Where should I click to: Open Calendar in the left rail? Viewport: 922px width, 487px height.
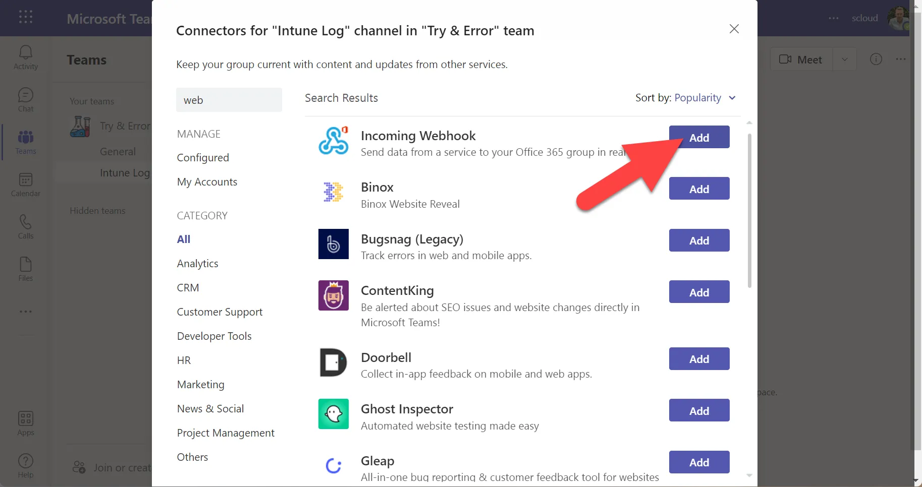[x=26, y=185]
